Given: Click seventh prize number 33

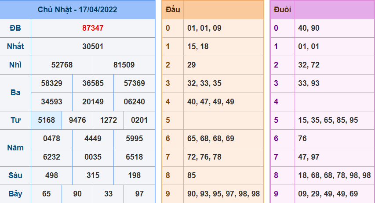Looking at the screenshot, I should (x=108, y=194).
